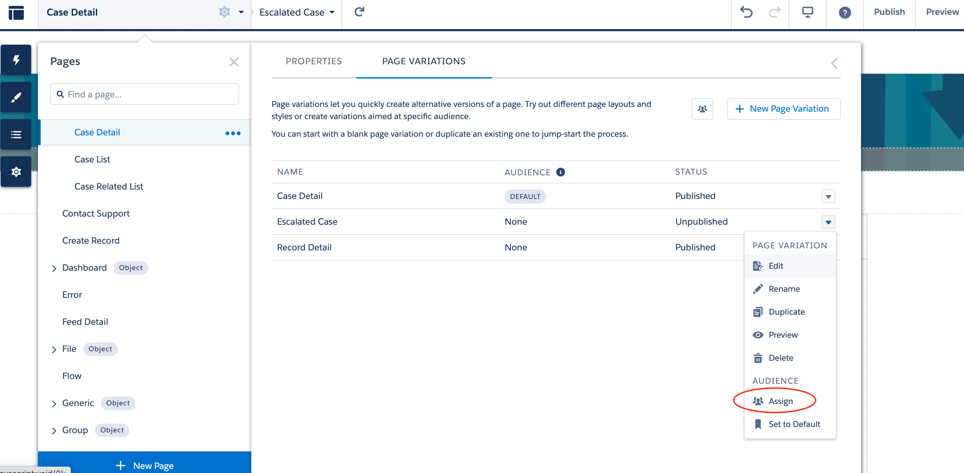Open the status dropdown for Case Detail row
This screenshot has width=964, height=473.
pyautogui.click(x=828, y=196)
